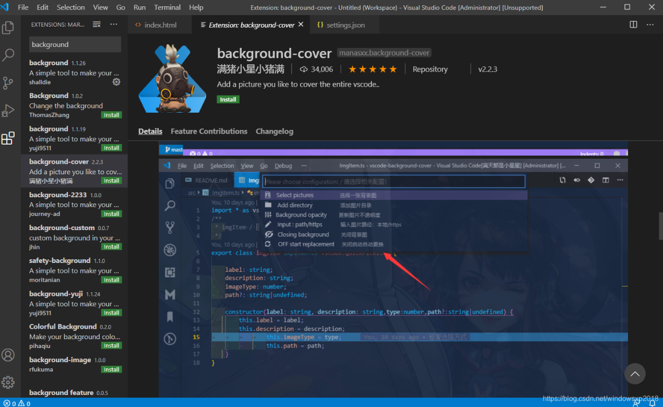Open the Repository link

pyautogui.click(x=430, y=69)
